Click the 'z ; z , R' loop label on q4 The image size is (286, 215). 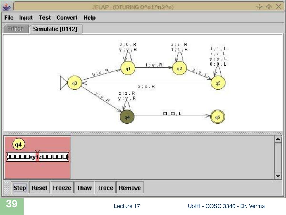pos(127,93)
